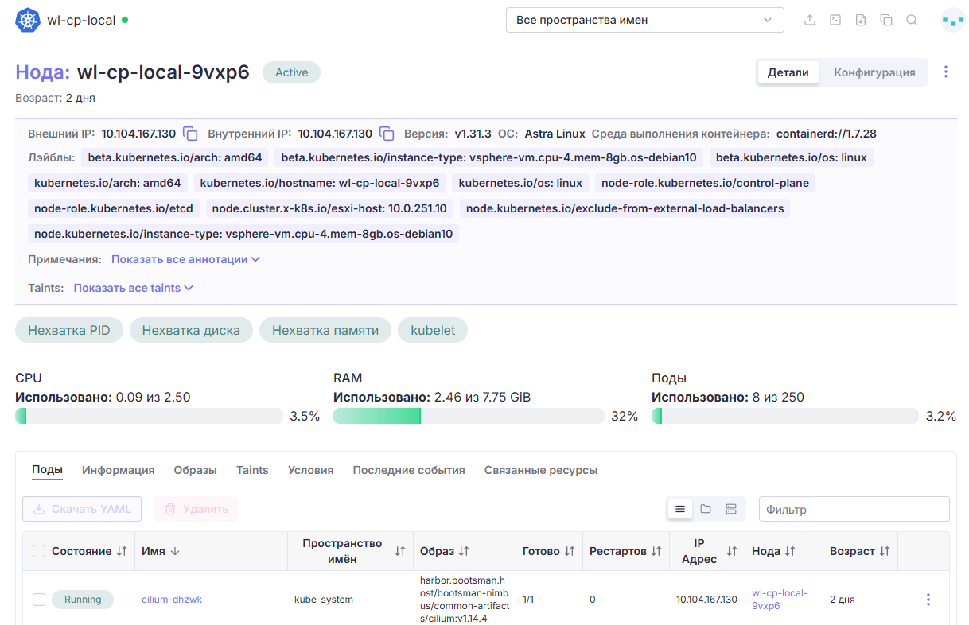Focus the Фильтр input field
The width and height of the screenshot is (969, 625).
coord(854,509)
